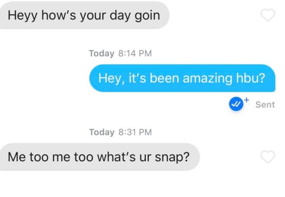The height and width of the screenshot is (197, 285).
Task: Like the "Heyy how's your day goin" message heart
Action: coord(268,15)
